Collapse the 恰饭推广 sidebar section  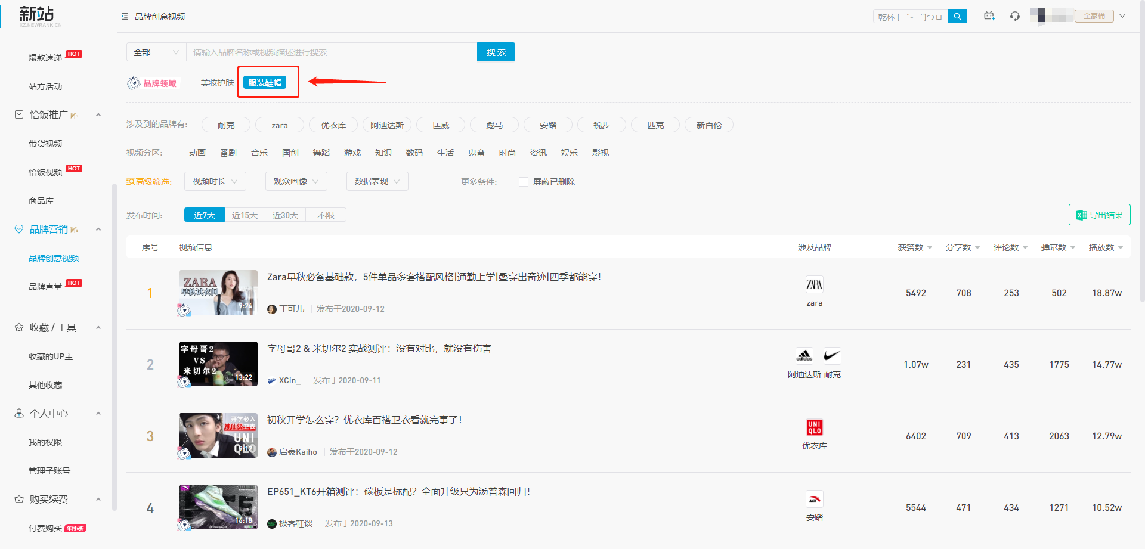(98, 114)
